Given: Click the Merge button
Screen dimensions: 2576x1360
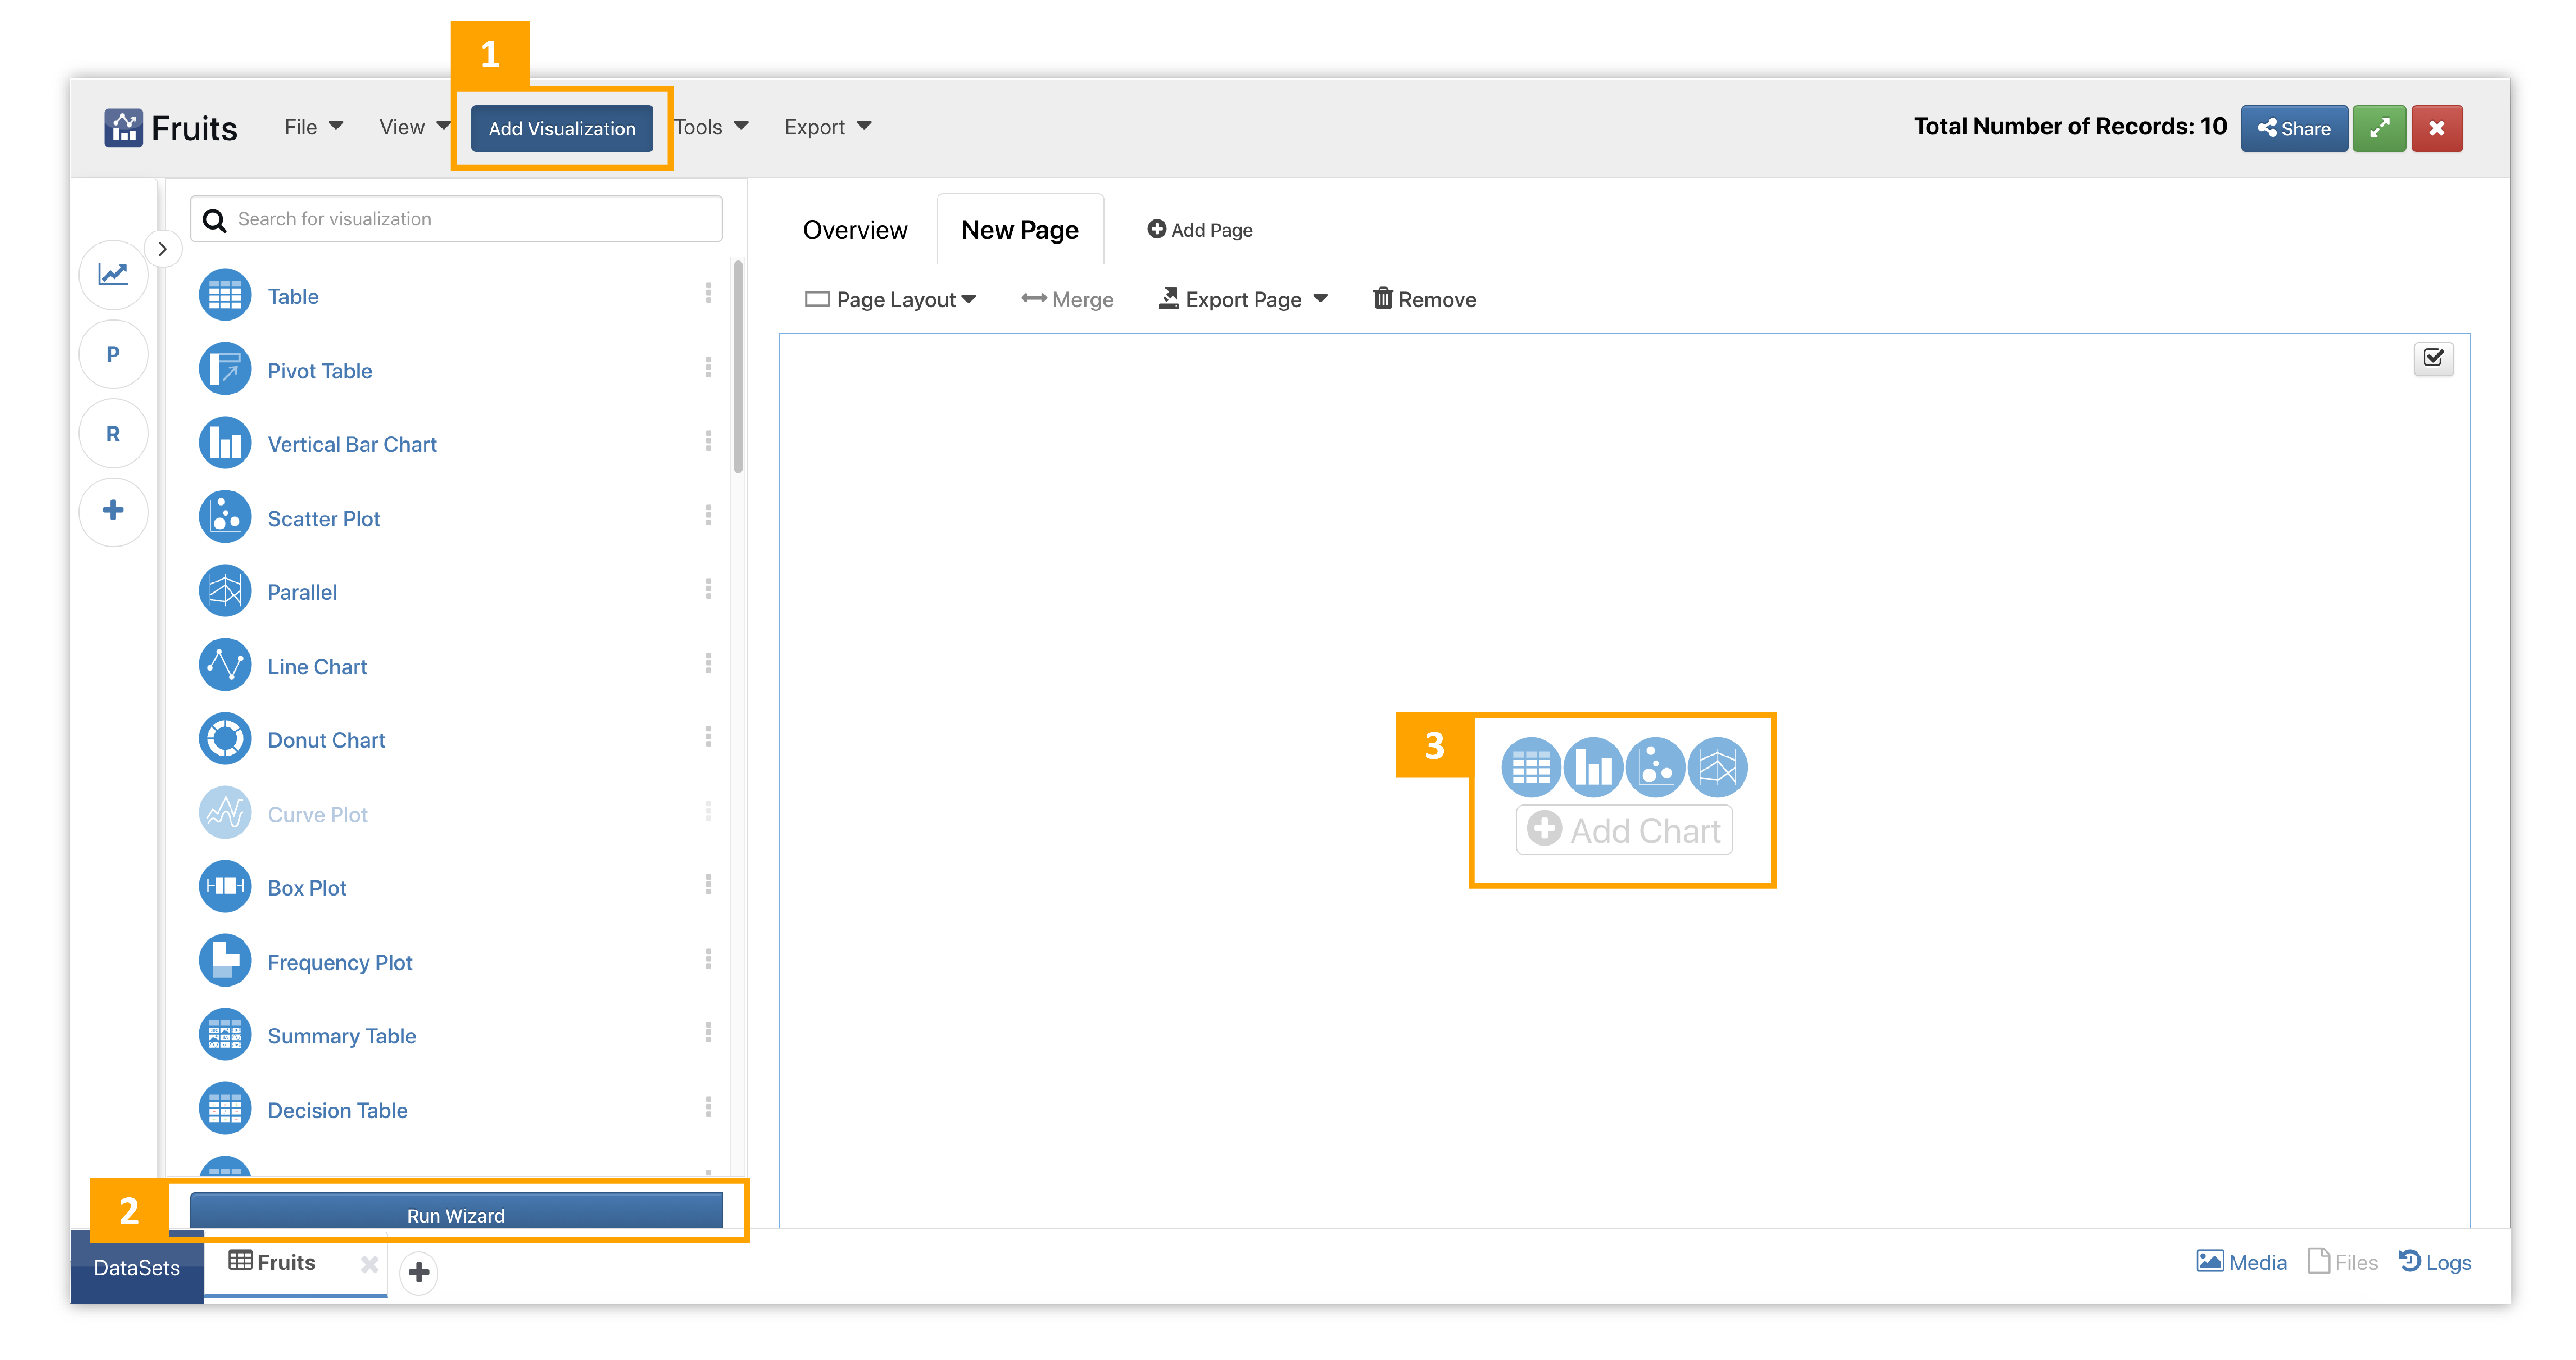Looking at the screenshot, I should pos(1067,300).
